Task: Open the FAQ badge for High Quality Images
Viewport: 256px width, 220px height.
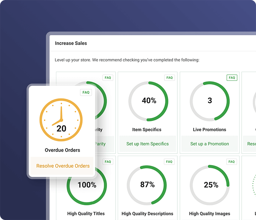Action: tap(232, 162)
